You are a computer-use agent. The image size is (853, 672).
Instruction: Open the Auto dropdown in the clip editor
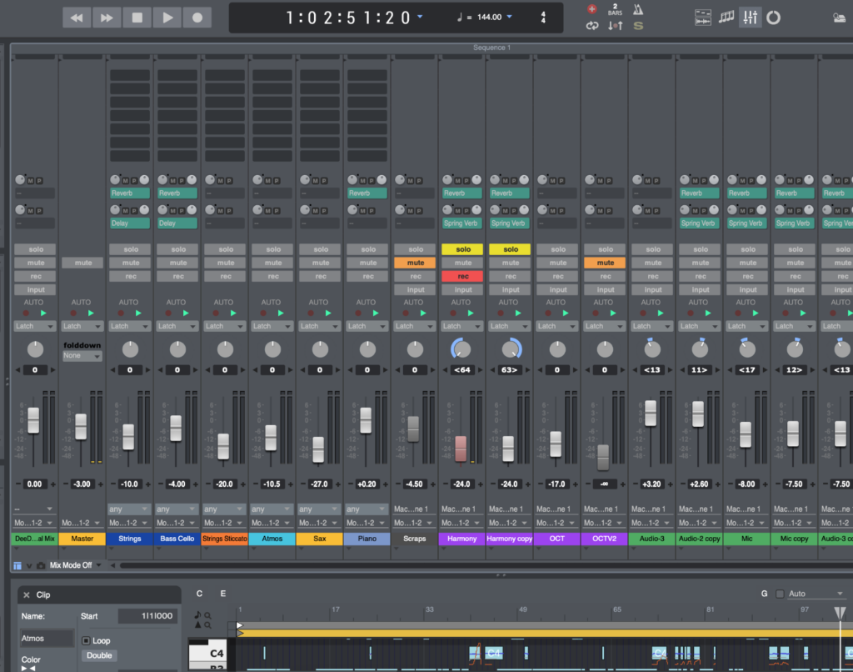[815, 594]
